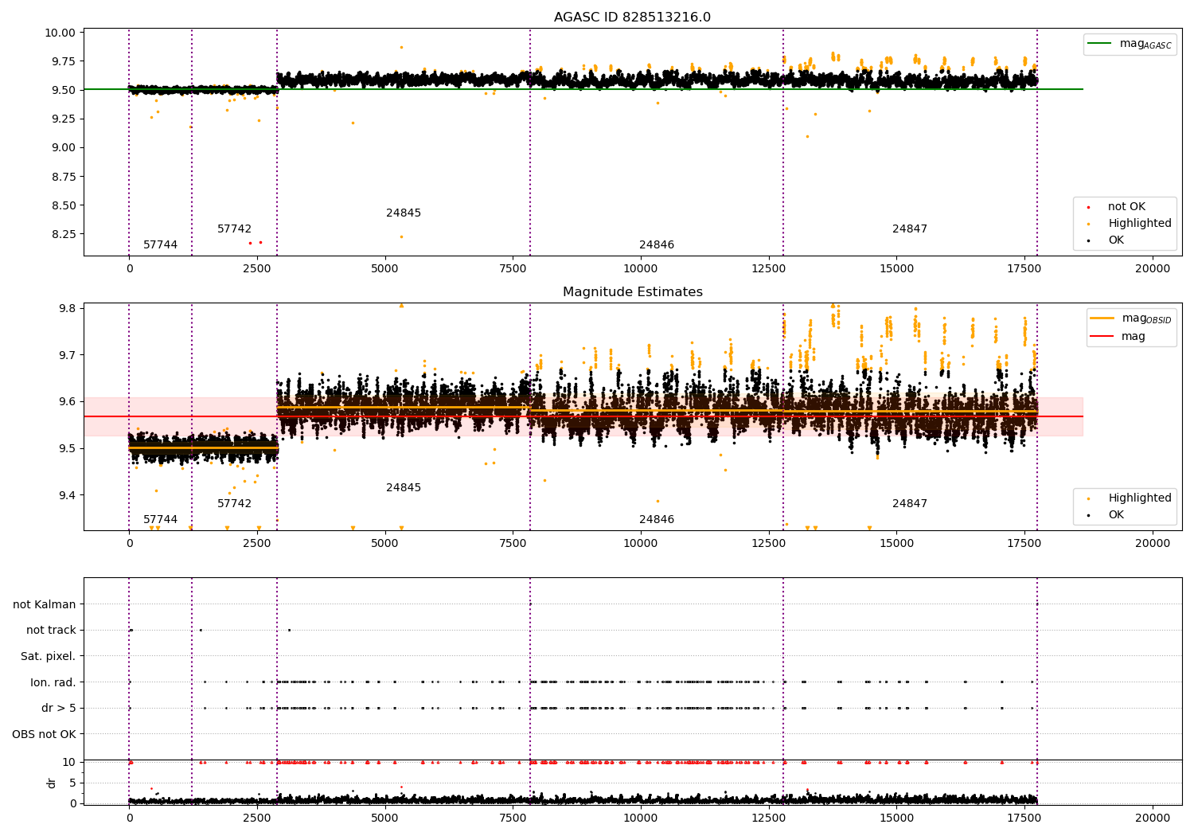Click the red 'not OK' legend marker in top plot
1194x836 pixels.
pos(1088,207)
